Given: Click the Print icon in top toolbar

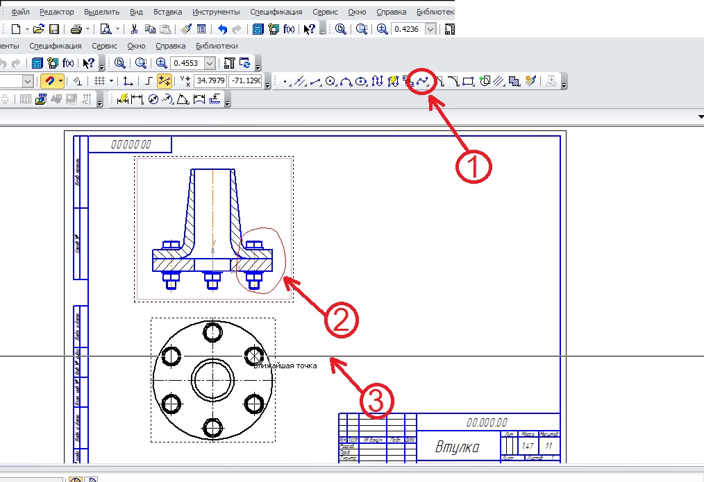Looking at the screenshot, I should [x=75, y=29].
